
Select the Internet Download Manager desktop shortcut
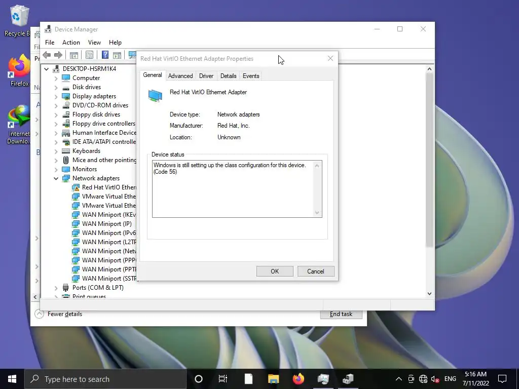point(19,125)
